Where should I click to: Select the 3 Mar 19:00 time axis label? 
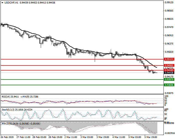coord(103,137)
